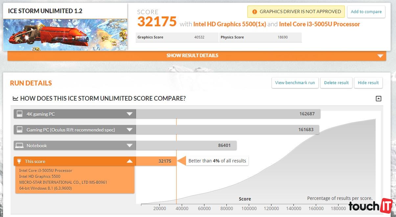Click the Ice Storm Unlimited spaceship thumbnail
The image size is (396, 217).
[65, 35]
